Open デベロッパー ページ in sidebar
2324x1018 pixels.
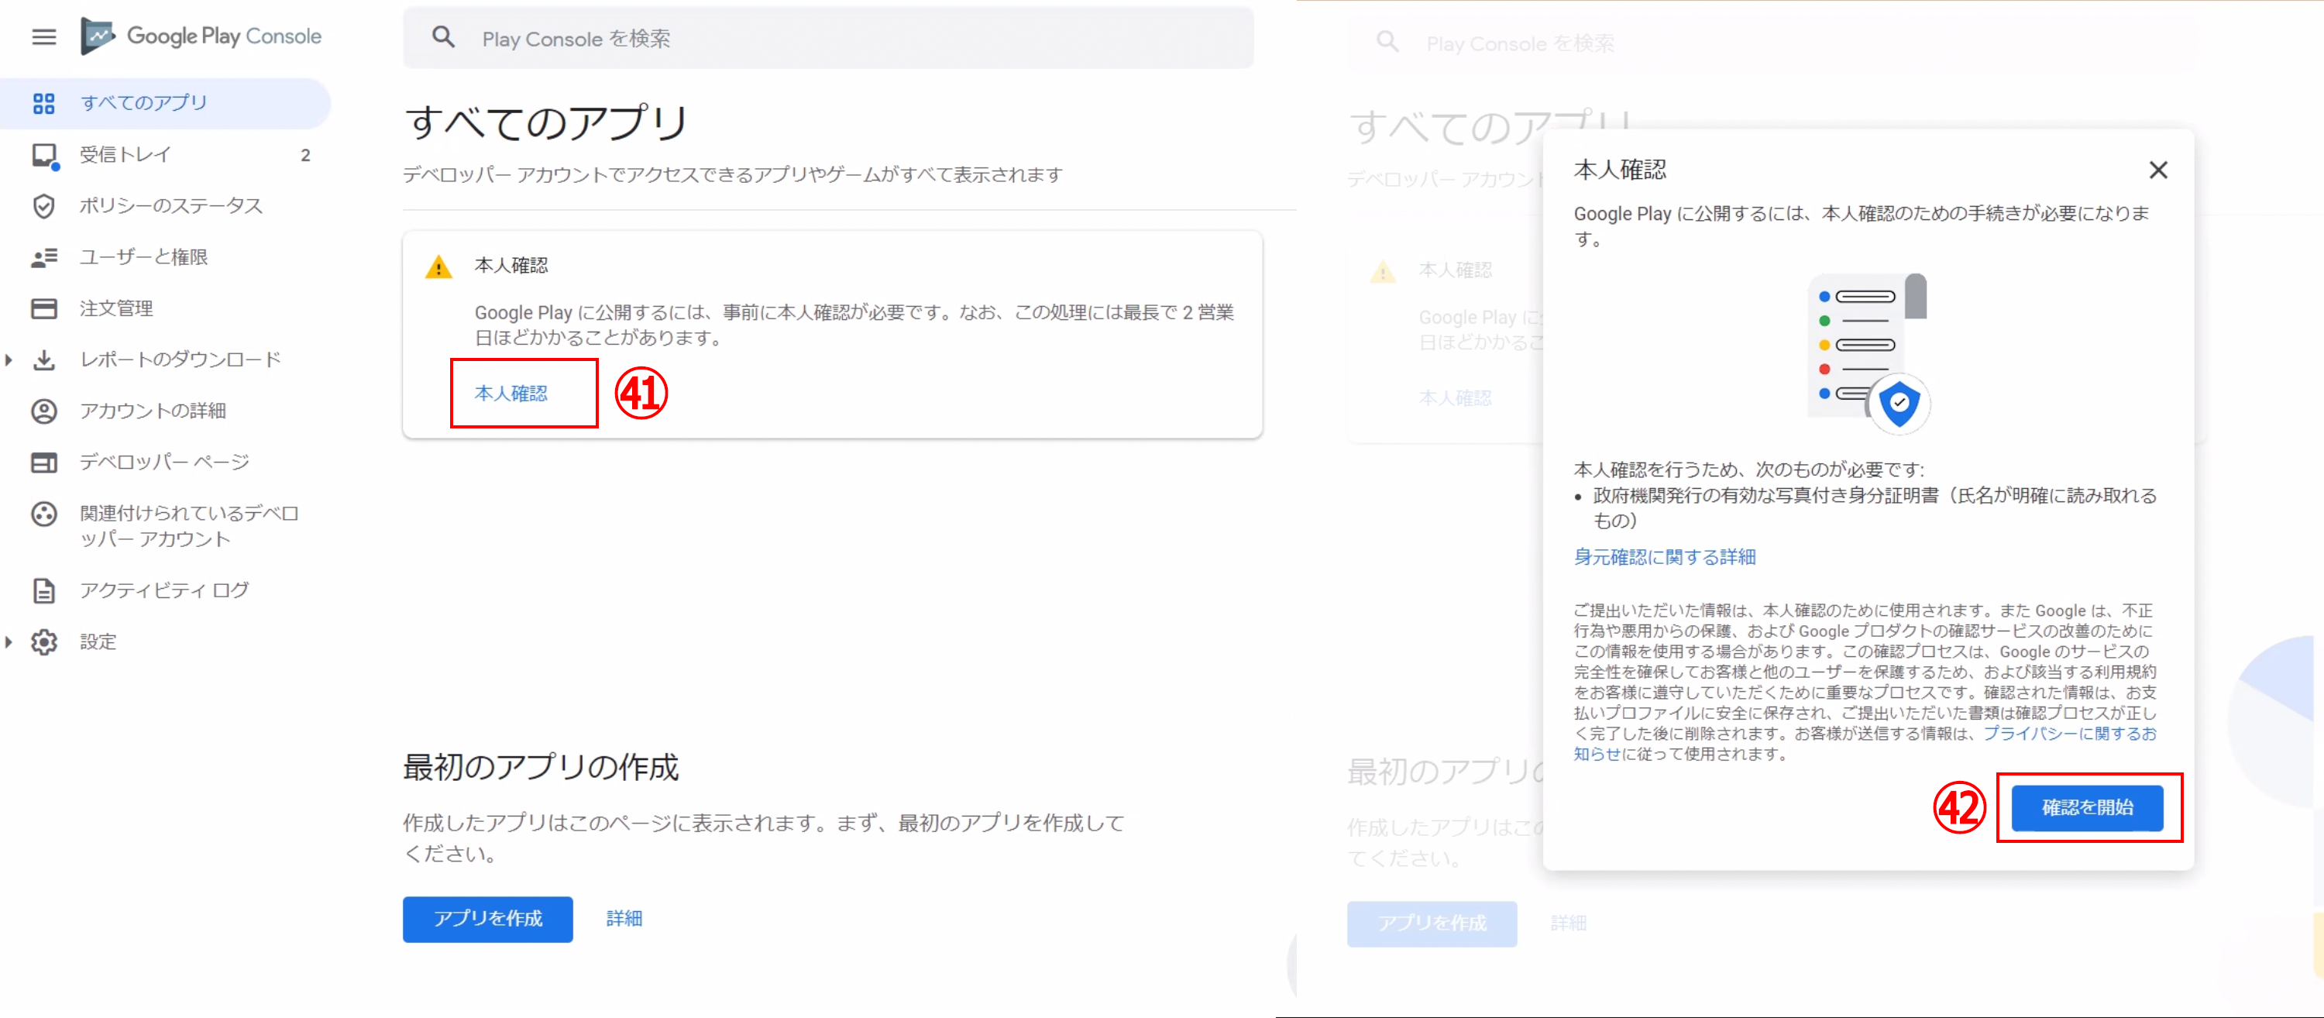point(166,463)
